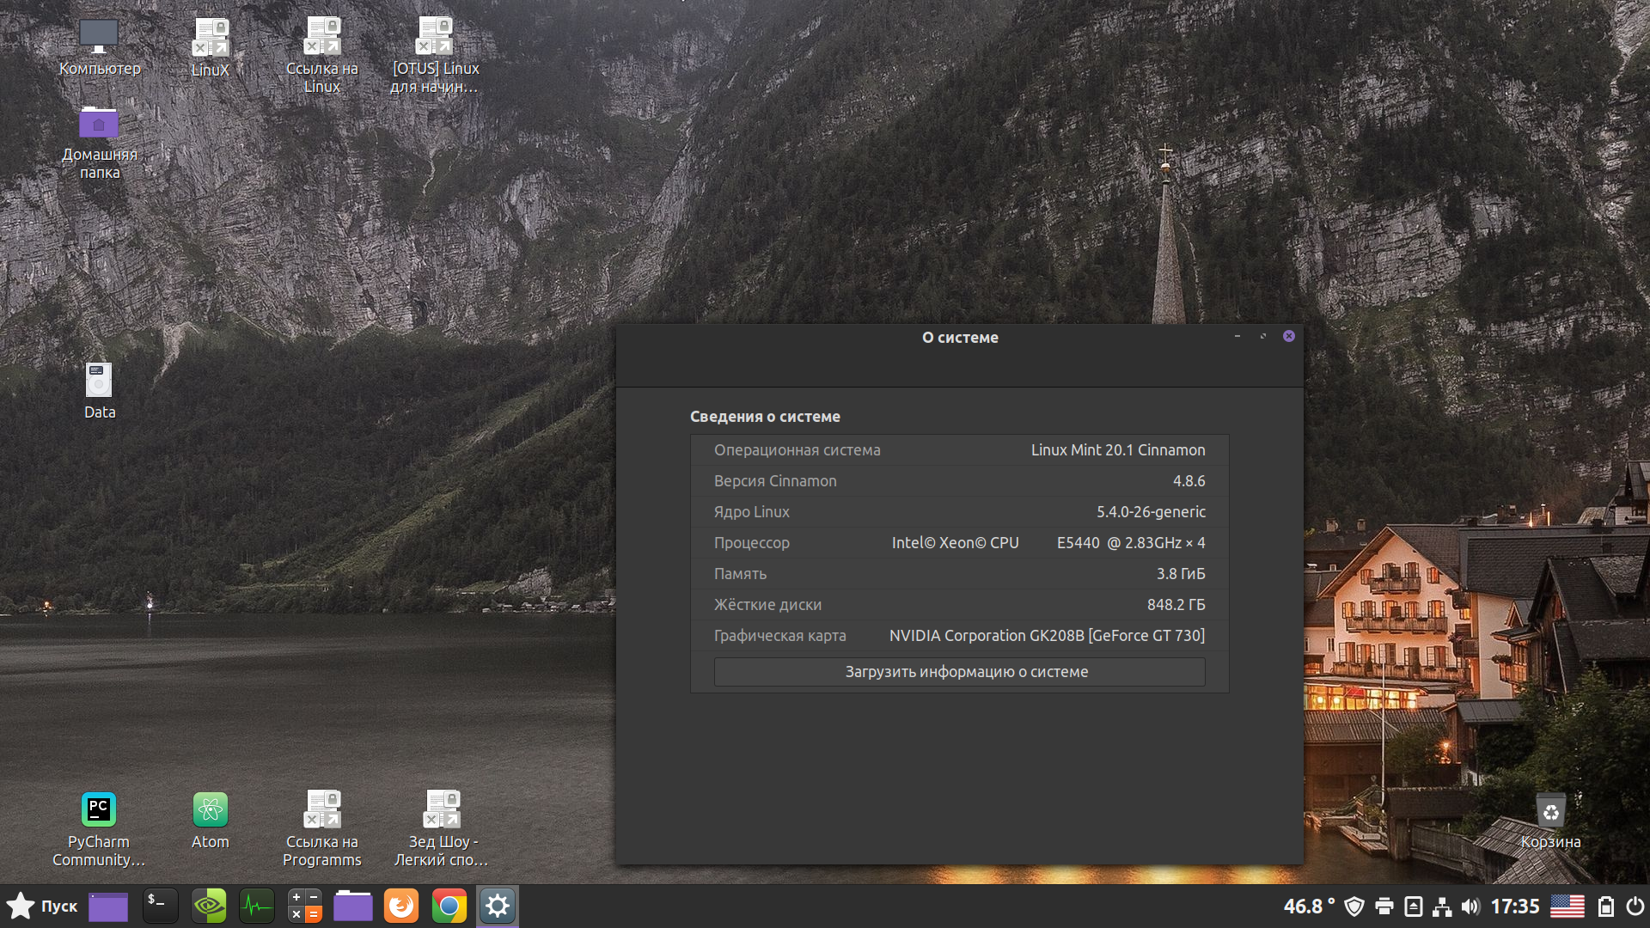This screenshot has height=928, width=1650.
Task: Click the printers tray icon
Action: 1384,907
